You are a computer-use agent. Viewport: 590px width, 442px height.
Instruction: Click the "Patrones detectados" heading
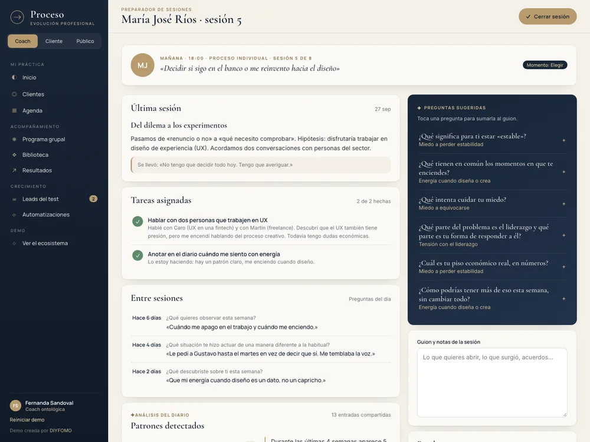pos(168,426)
